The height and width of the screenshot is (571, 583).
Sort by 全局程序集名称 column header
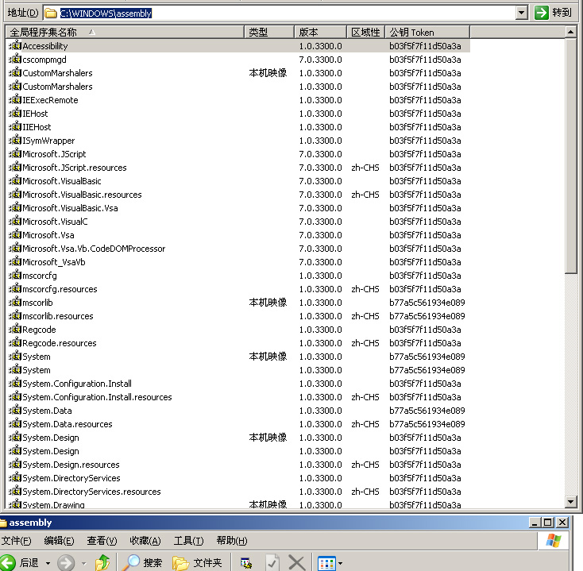[125, 33]
